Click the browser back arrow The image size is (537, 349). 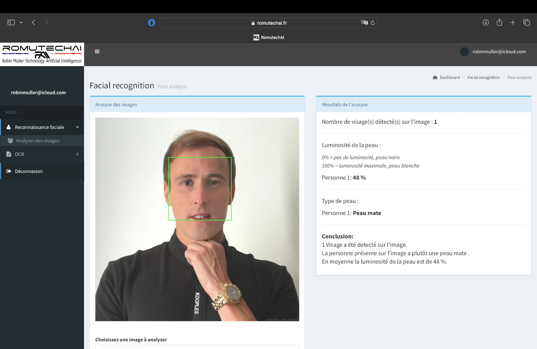tap(34, 23)
